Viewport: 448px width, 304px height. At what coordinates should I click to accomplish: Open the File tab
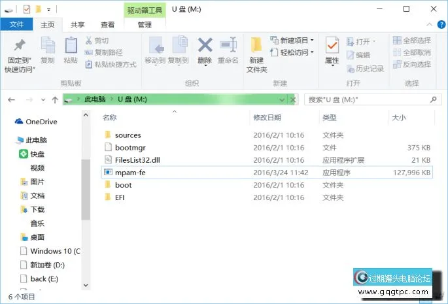pyautogui.click(x=16, y=25)
